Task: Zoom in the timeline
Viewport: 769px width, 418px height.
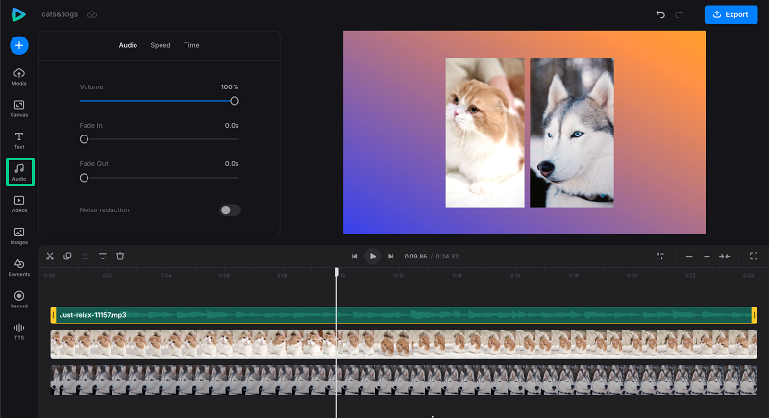Action: 707,257
